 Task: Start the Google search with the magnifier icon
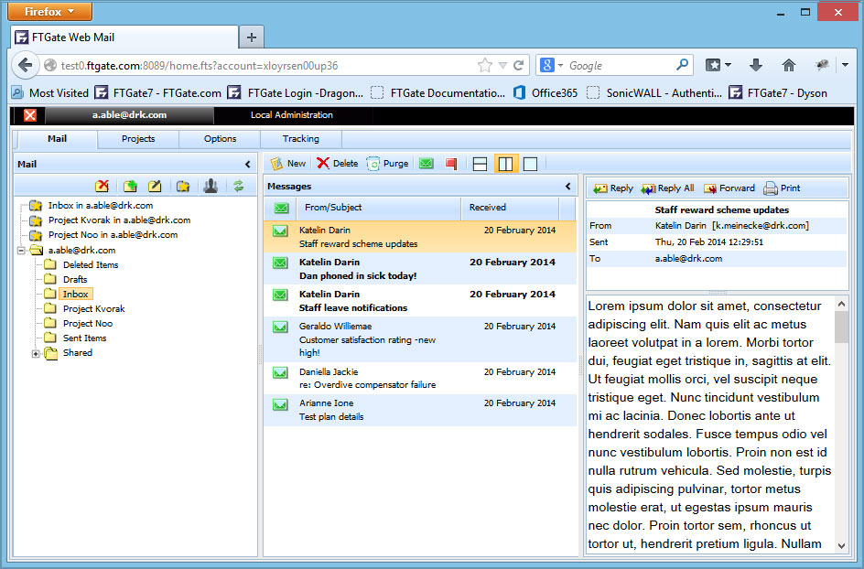coord(682,65)
